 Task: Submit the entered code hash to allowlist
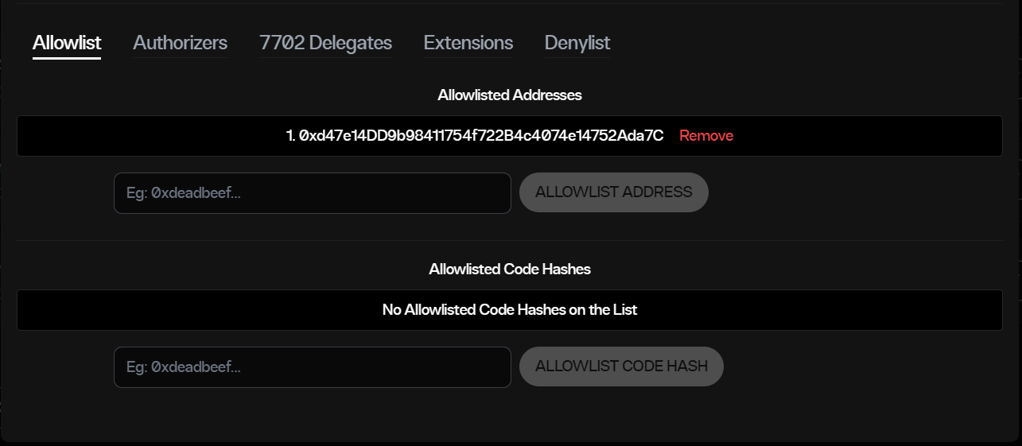click(621, 366)
